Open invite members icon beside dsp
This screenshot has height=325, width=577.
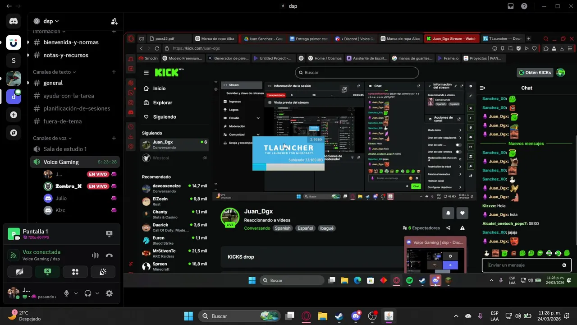[114, 21]
